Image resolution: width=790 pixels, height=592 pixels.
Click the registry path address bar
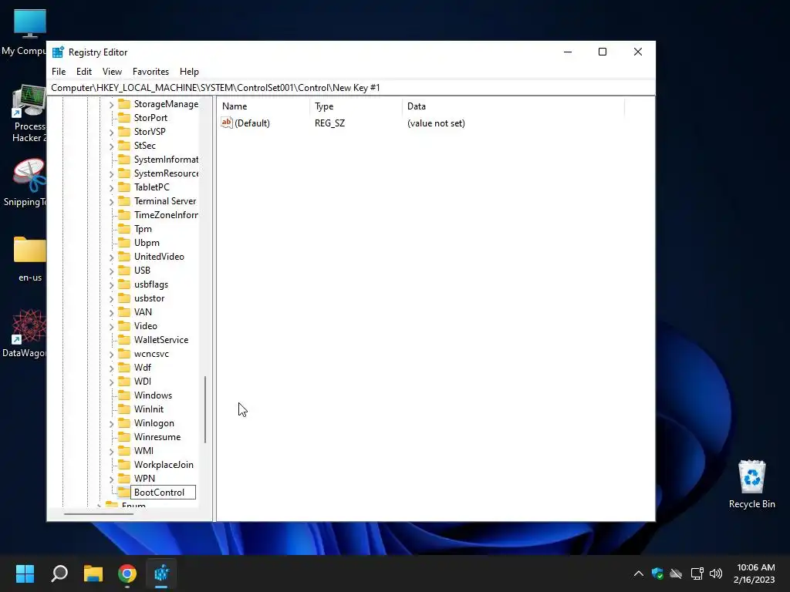[x=351, y=88]
